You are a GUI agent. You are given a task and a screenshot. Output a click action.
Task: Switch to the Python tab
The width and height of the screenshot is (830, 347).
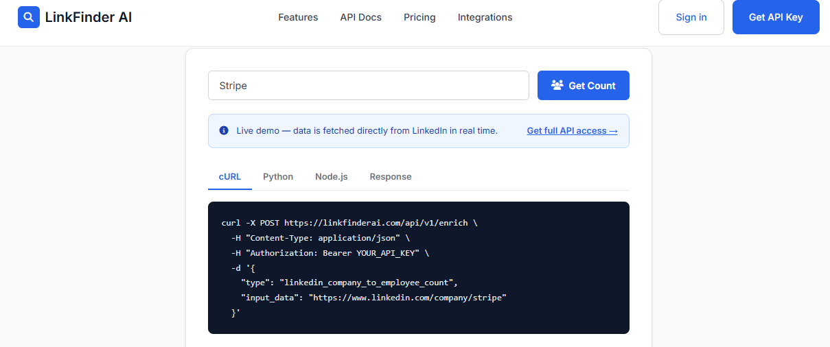[278, 176]
